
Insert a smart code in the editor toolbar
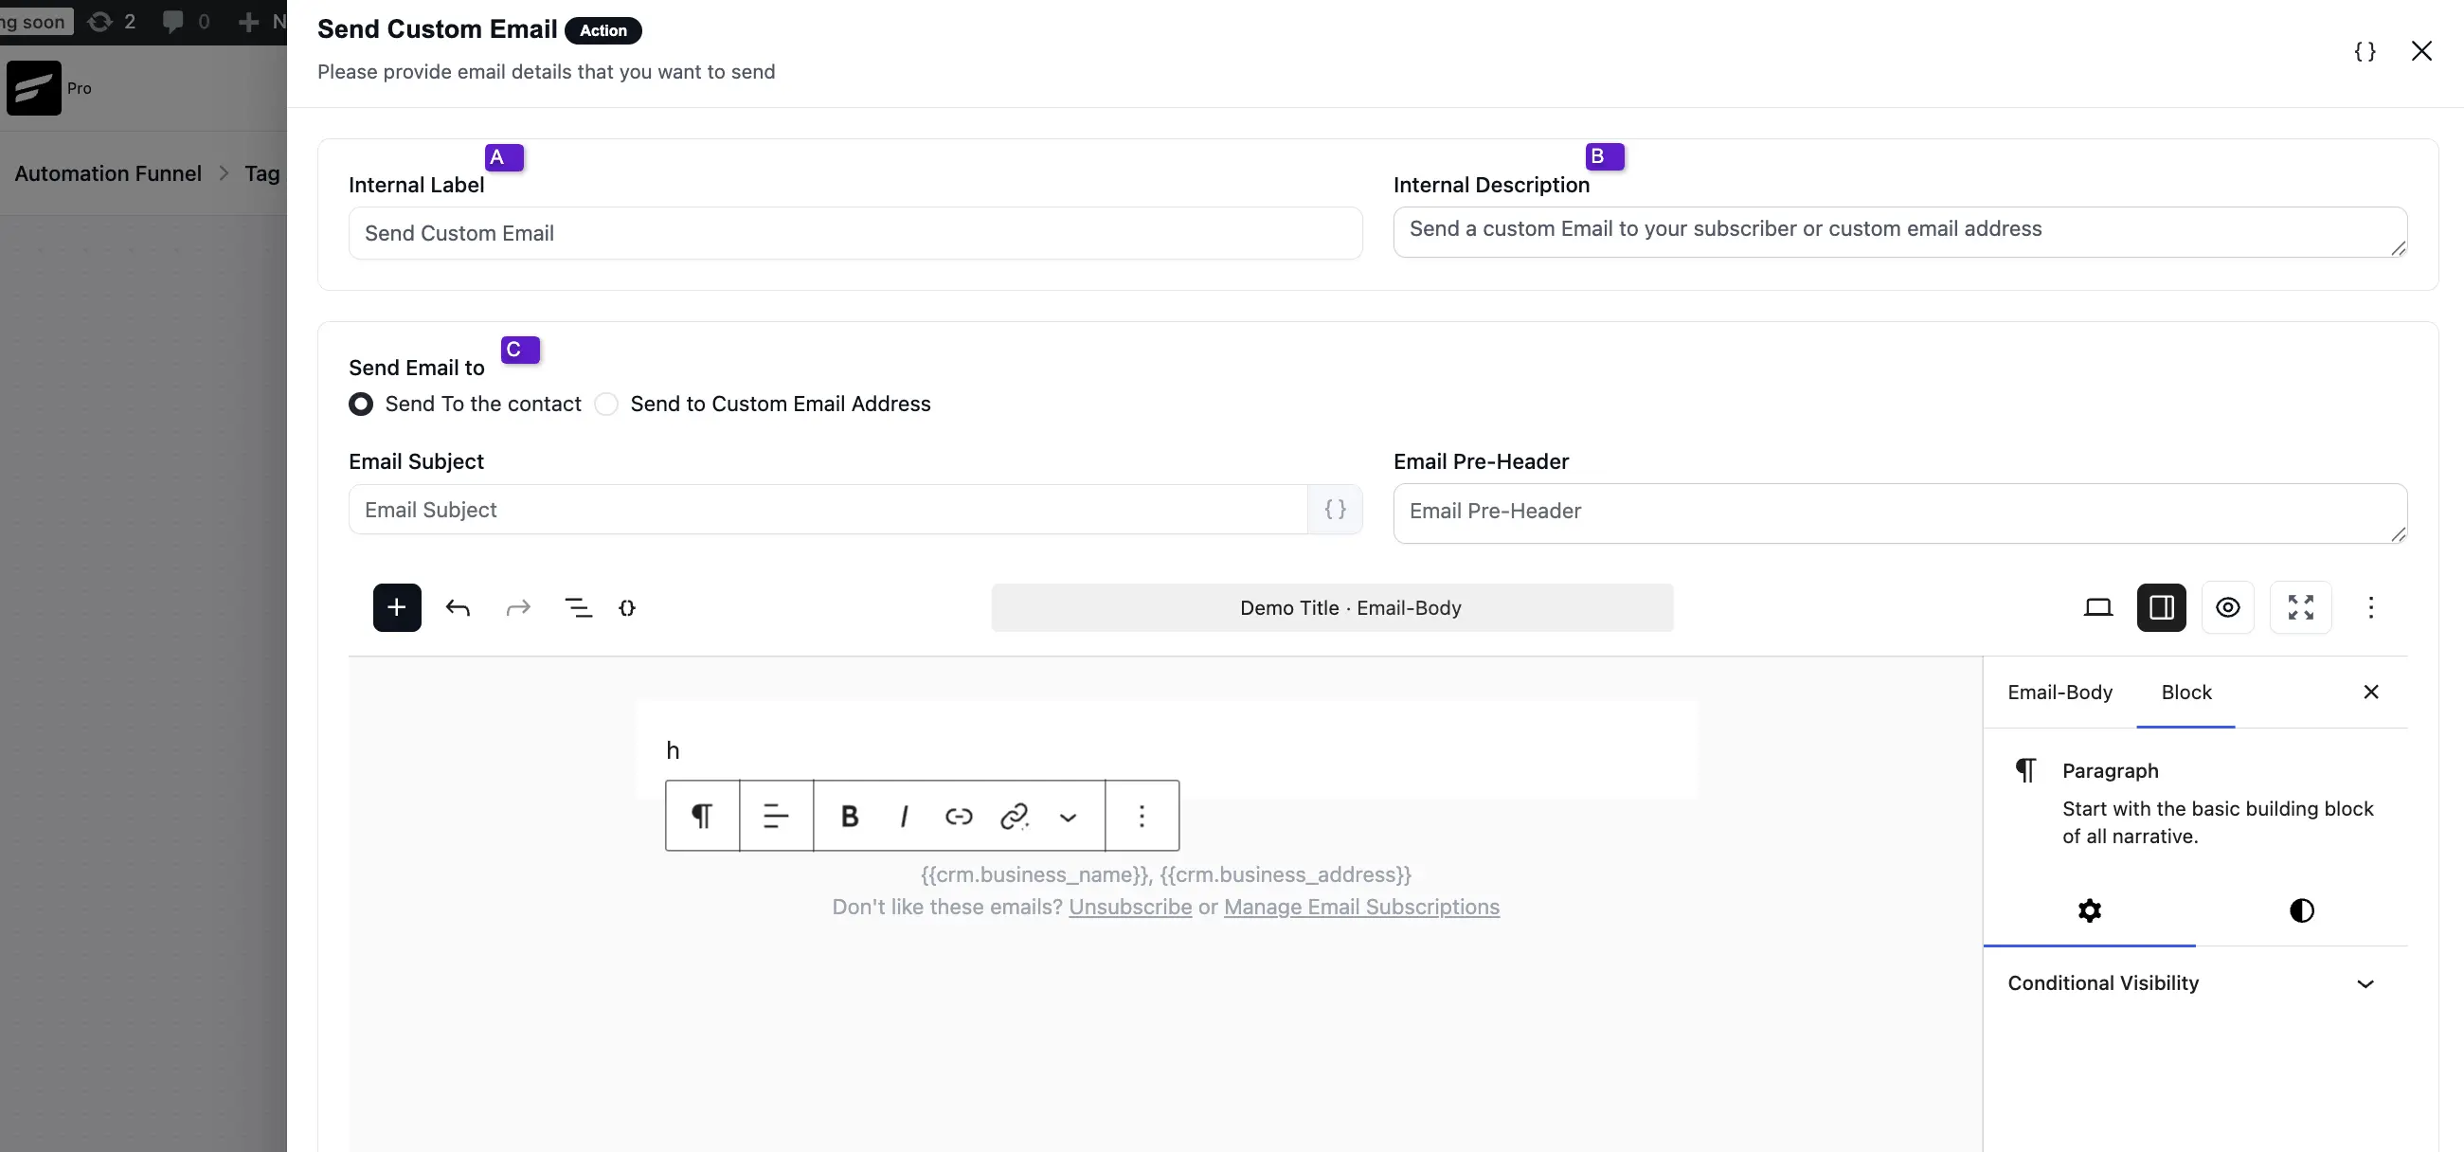pos(627,607)
